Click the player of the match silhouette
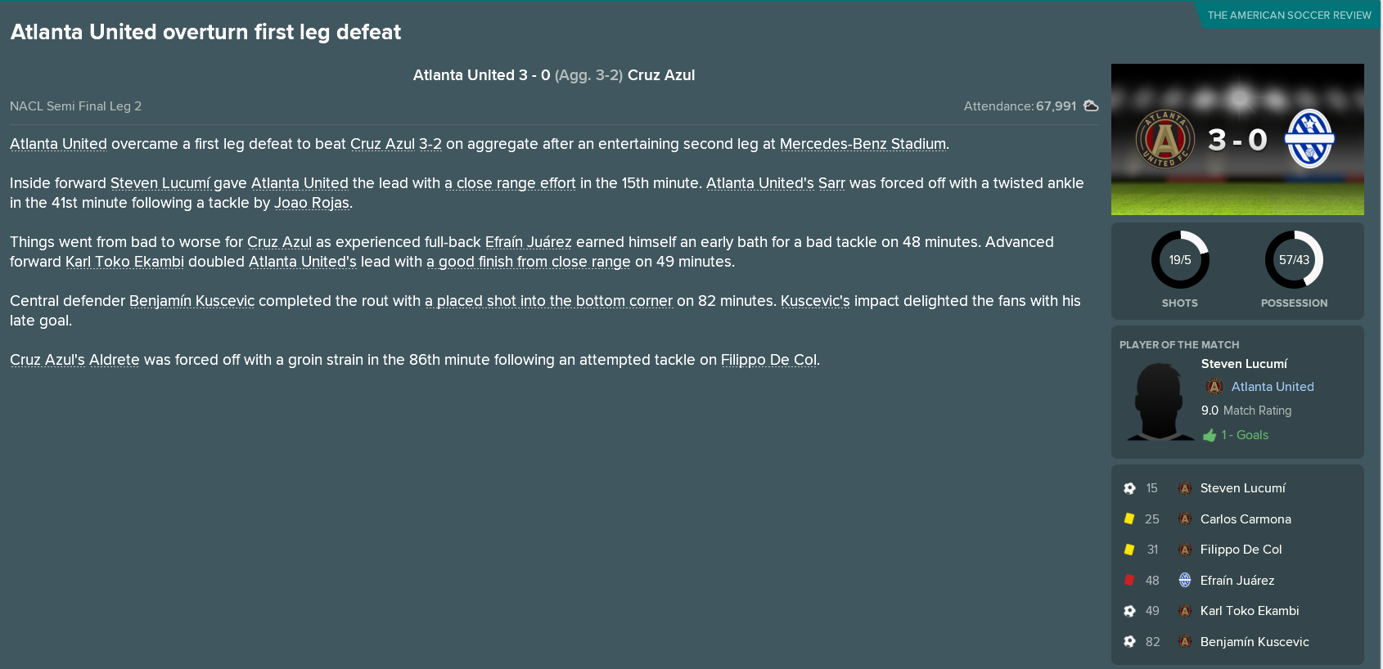The height and width of the screenshot is (669, 1383). click(1160, 401)
